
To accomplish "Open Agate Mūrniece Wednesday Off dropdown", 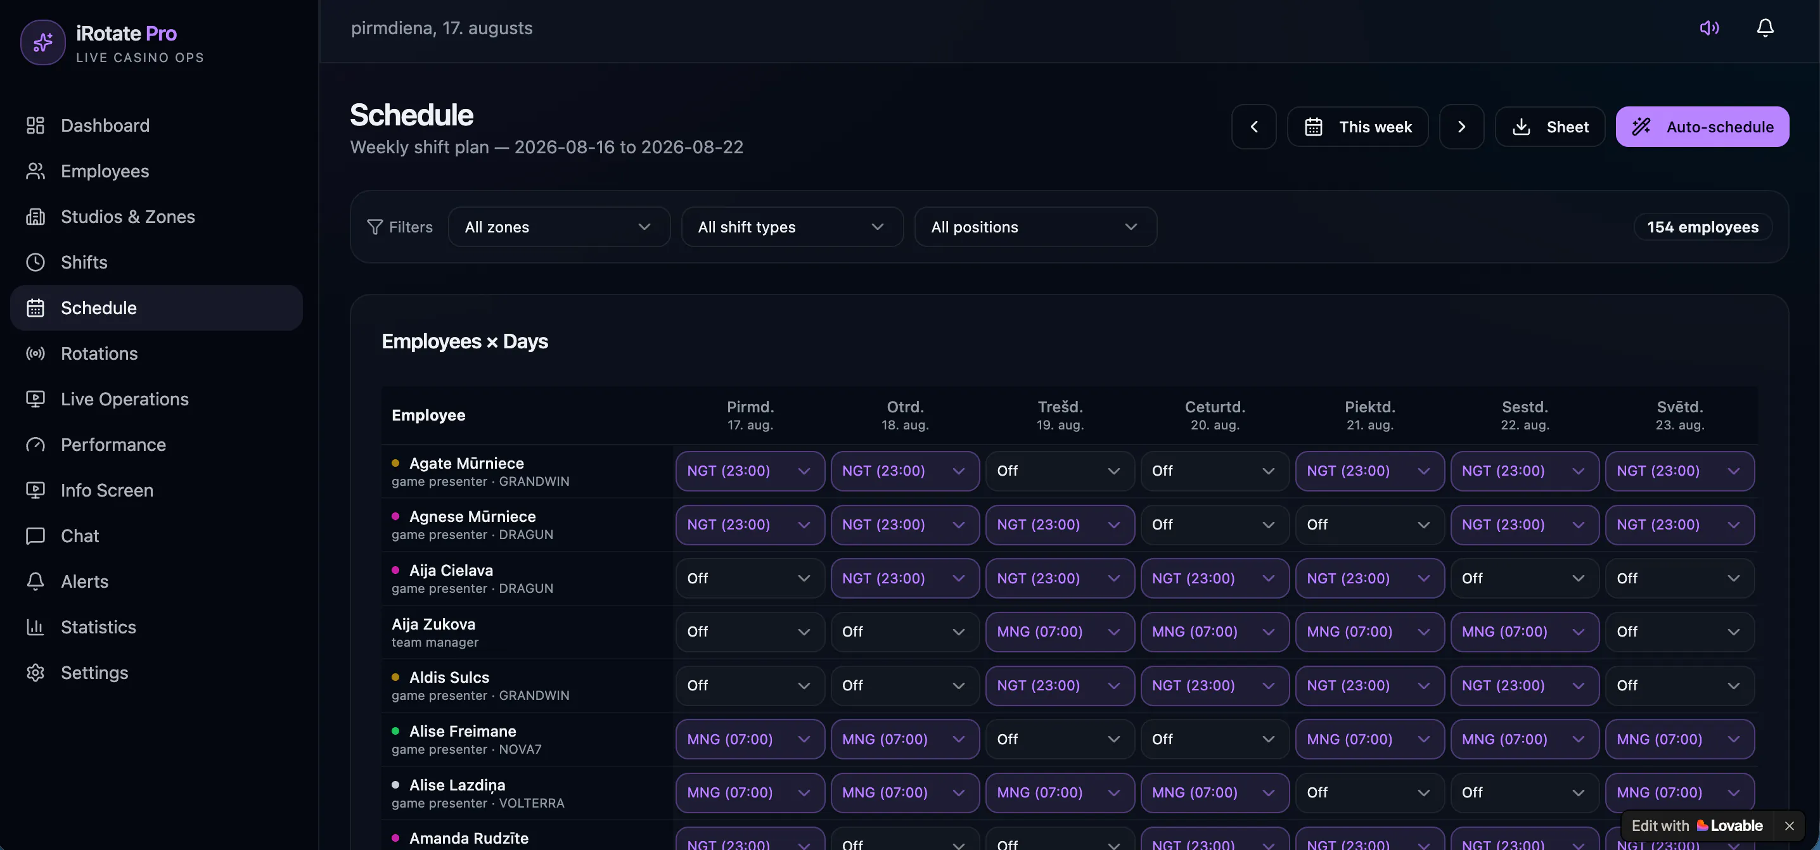I will pyautogui.click(x=1060, y=471).
